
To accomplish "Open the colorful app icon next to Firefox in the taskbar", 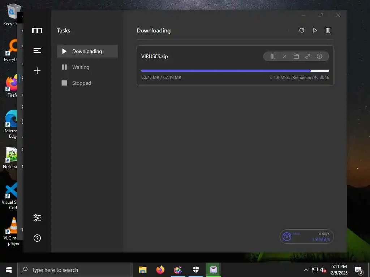I will pos(178,270).
